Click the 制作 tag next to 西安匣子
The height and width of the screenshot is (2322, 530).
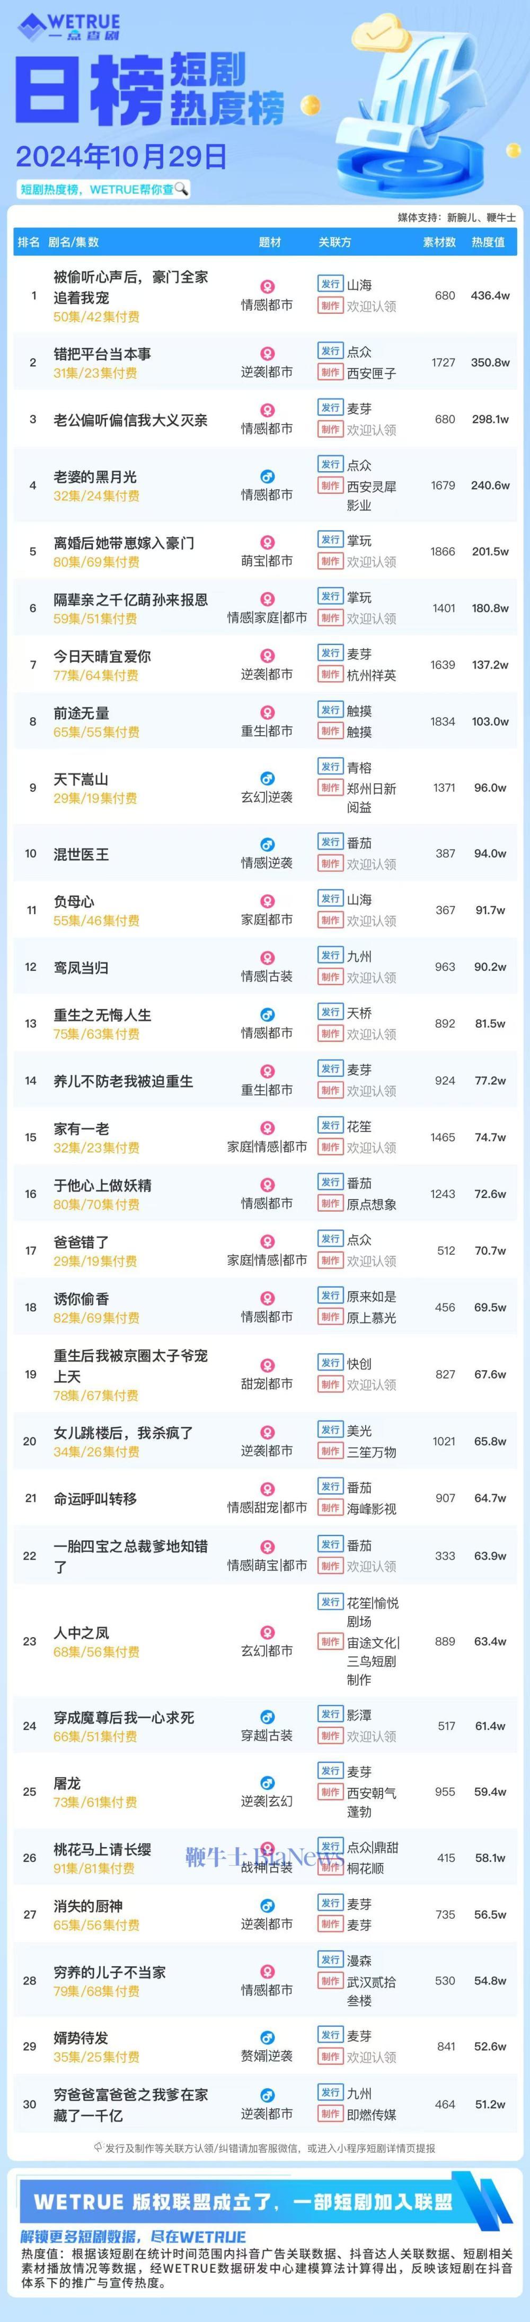coord(330,372)
